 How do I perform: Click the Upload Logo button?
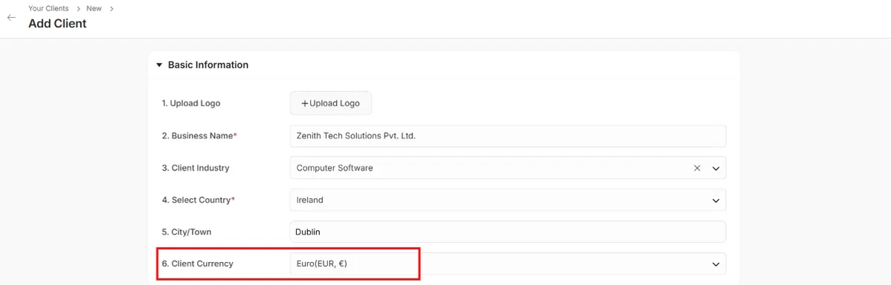pos(331,103)
